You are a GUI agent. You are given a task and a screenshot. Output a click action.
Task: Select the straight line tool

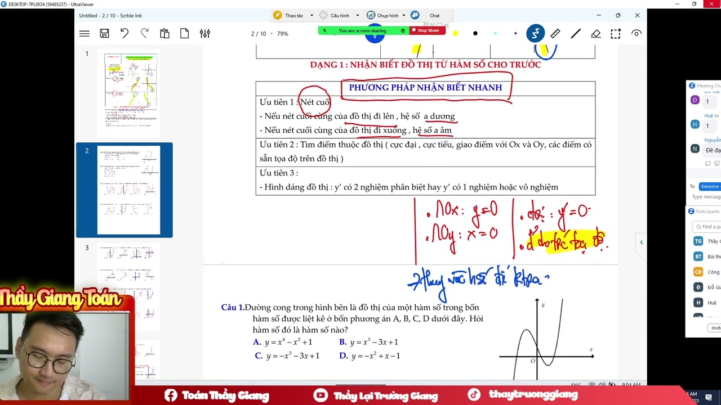576,34
